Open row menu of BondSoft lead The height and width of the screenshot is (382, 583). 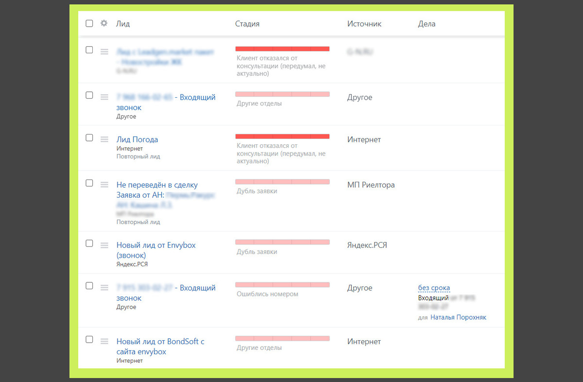(x=104, y=342)
